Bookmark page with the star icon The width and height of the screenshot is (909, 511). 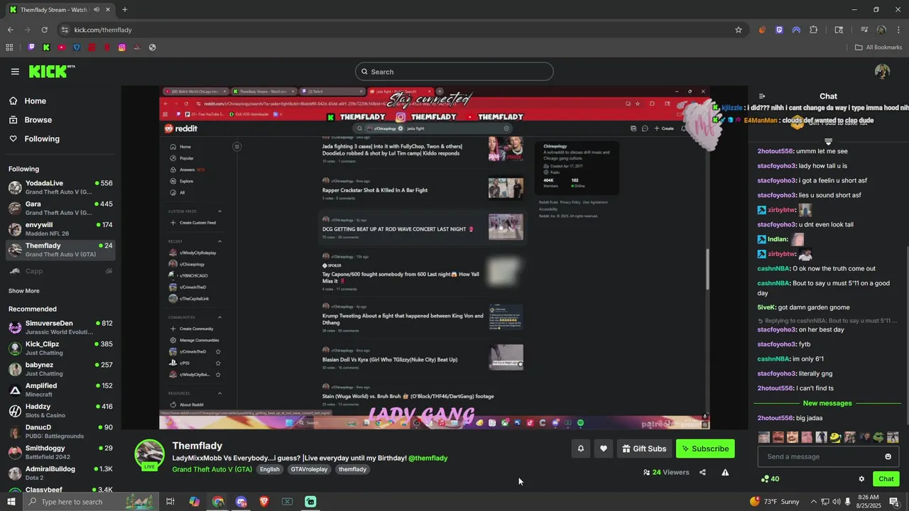coord(739,30)
